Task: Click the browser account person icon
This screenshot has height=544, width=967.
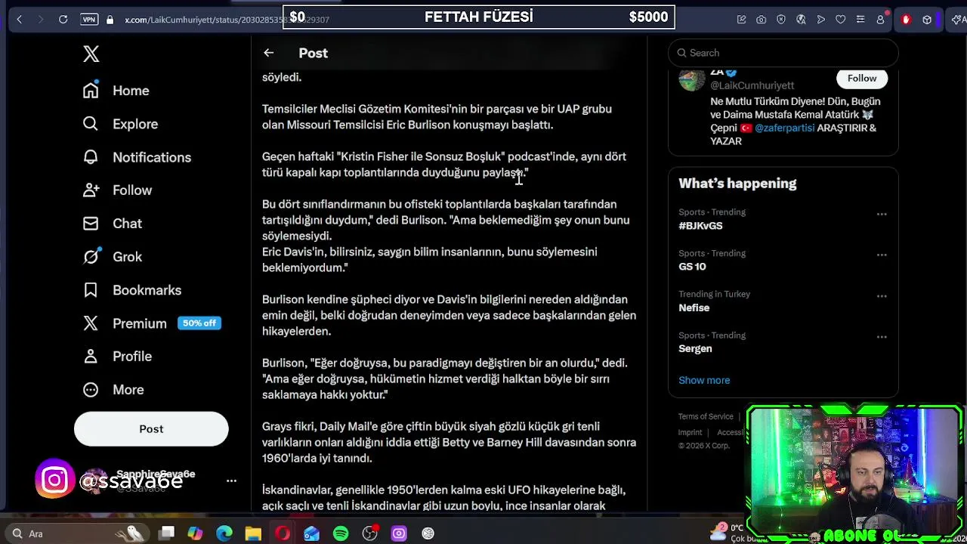Action: coord(880,20)
